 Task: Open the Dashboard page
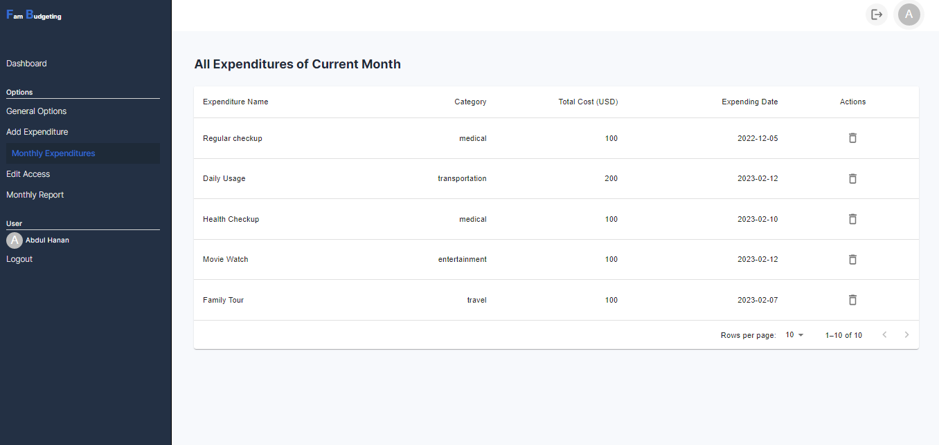(x=27, y=64)
